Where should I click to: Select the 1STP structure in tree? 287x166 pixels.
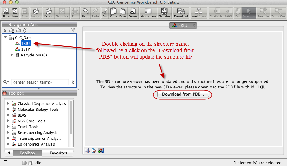pos(25,49)
